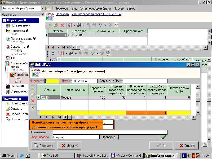Screen dimensions: 212x159
Task: Click the sort icon in the lower grid toolbar
Action: pos(62,54)
